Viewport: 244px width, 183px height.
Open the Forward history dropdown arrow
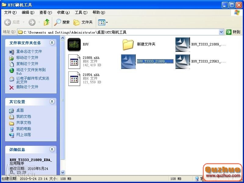tap(39, 22)
